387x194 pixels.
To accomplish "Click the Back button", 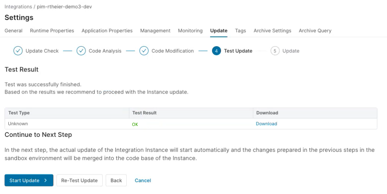I will [116, 180].
